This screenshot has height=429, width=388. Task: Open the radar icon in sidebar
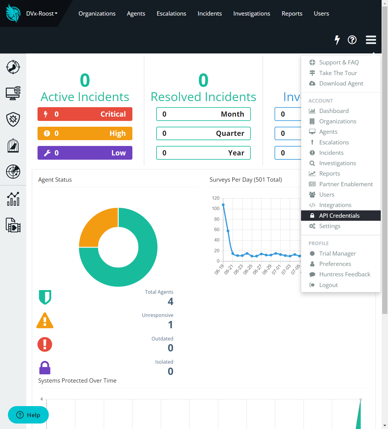click(13, 172)
